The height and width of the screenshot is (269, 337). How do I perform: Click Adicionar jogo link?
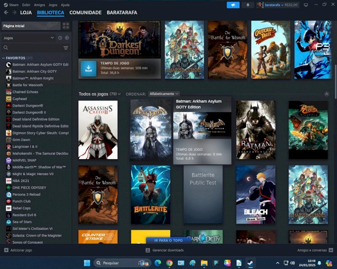pyautogui.click(x=21, y=250)
